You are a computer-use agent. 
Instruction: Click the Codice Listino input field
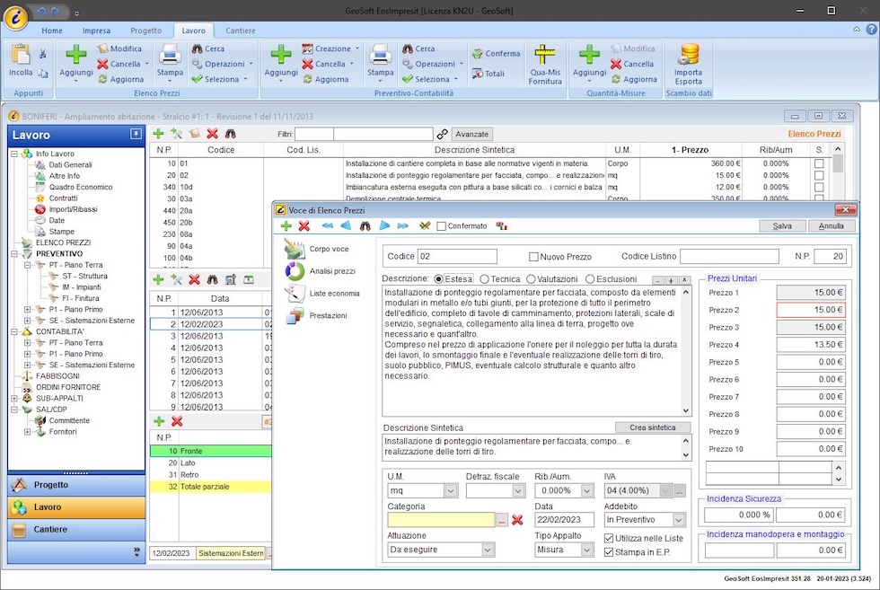click(x=728, y=257)
